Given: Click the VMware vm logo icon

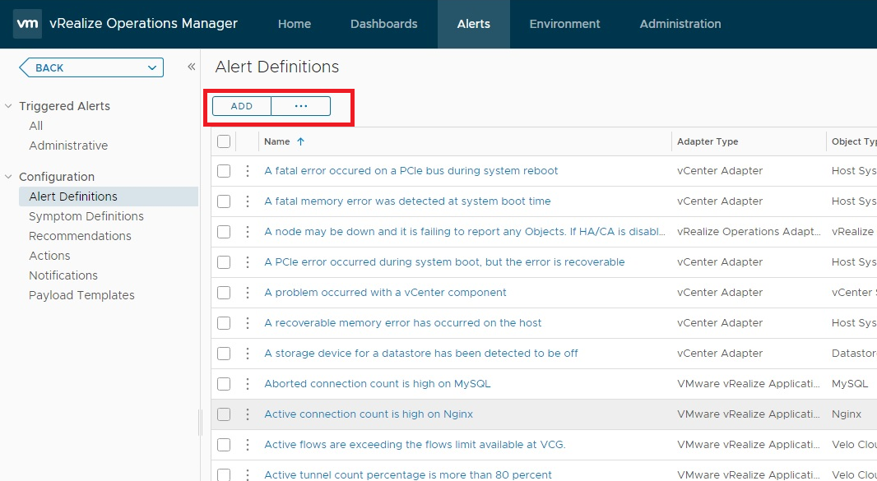Looking at the screenshot, I should point(27,24).
